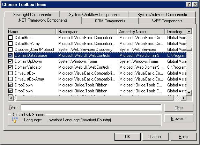The width and height of the screenshot is (200, 145).
Task: Click vertical scrollbar up arrow
Action: click(189, 31)
